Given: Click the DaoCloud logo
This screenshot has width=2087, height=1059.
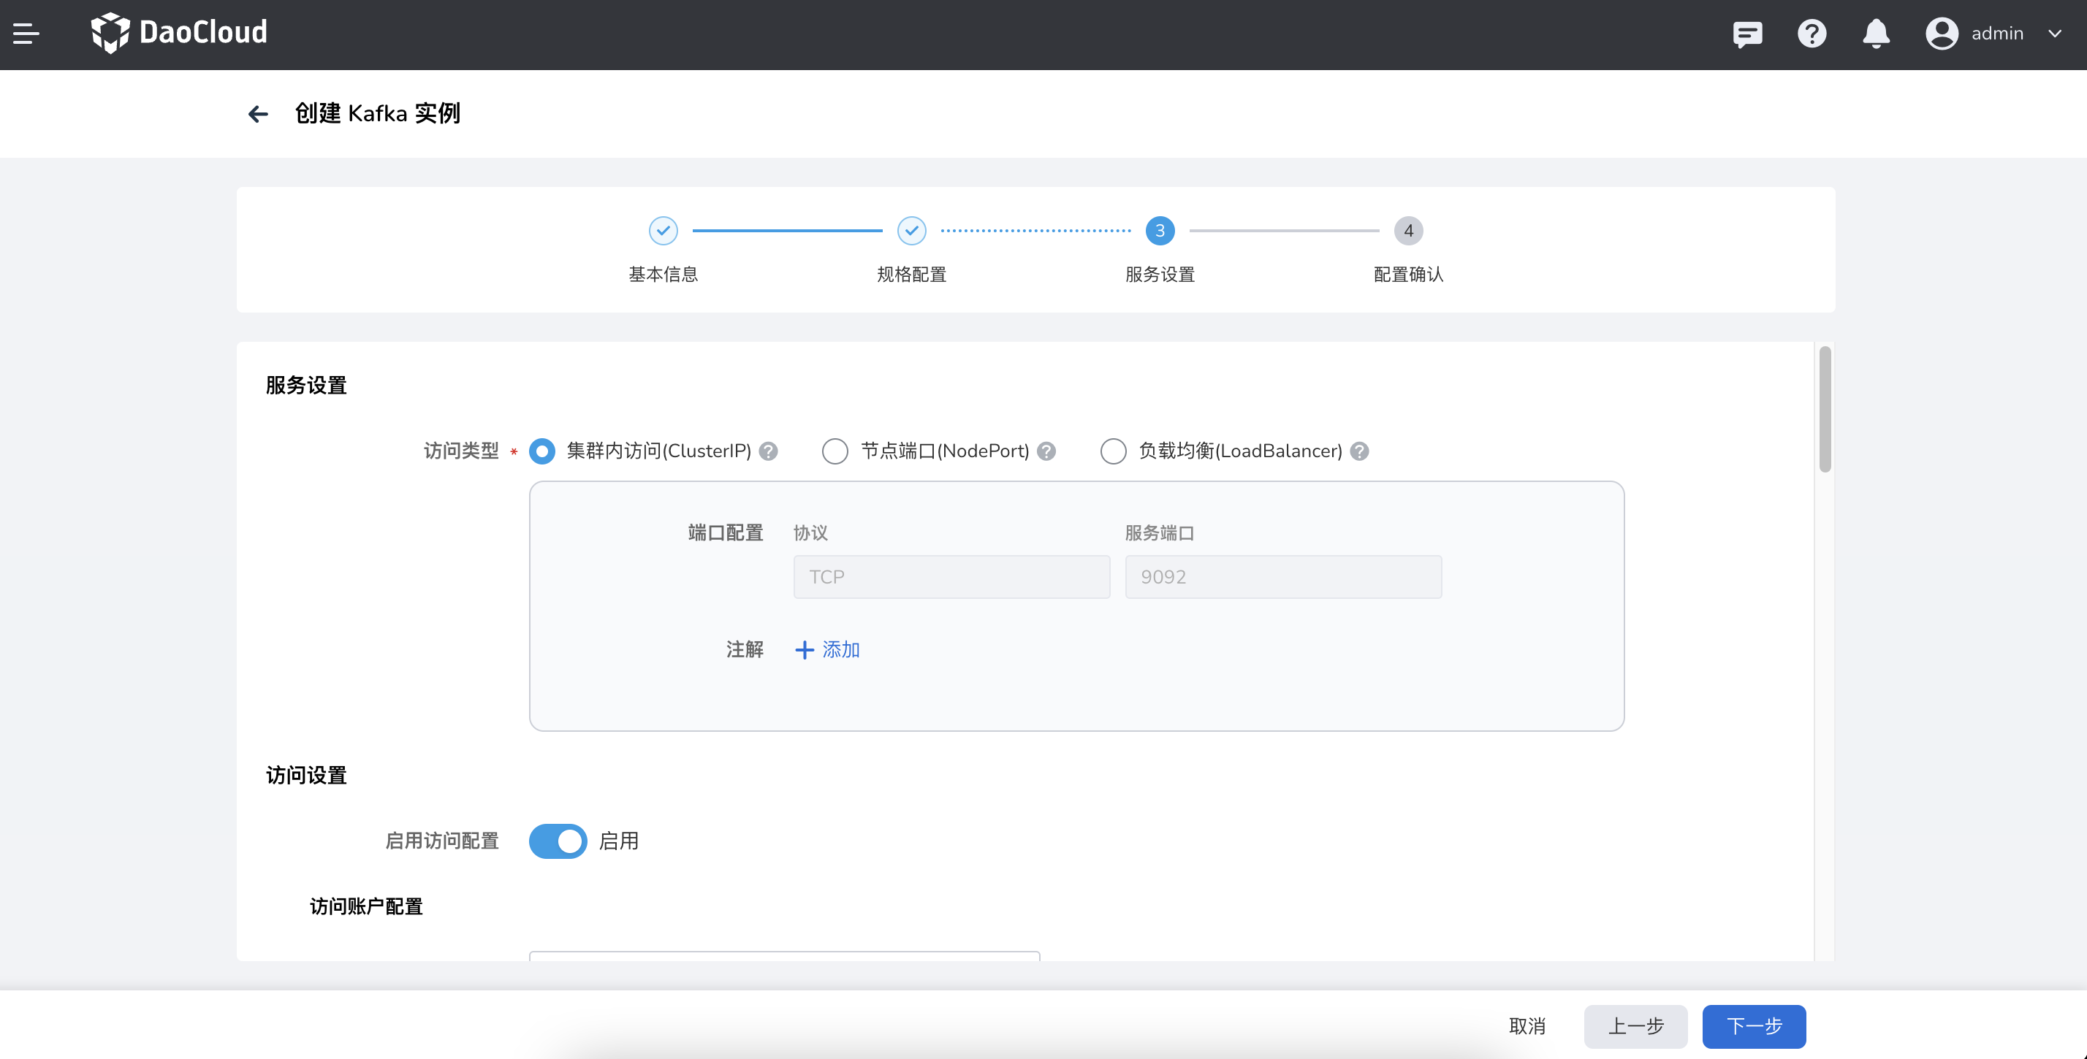Looking at the screenshot, I should click(x=179, y=33).
